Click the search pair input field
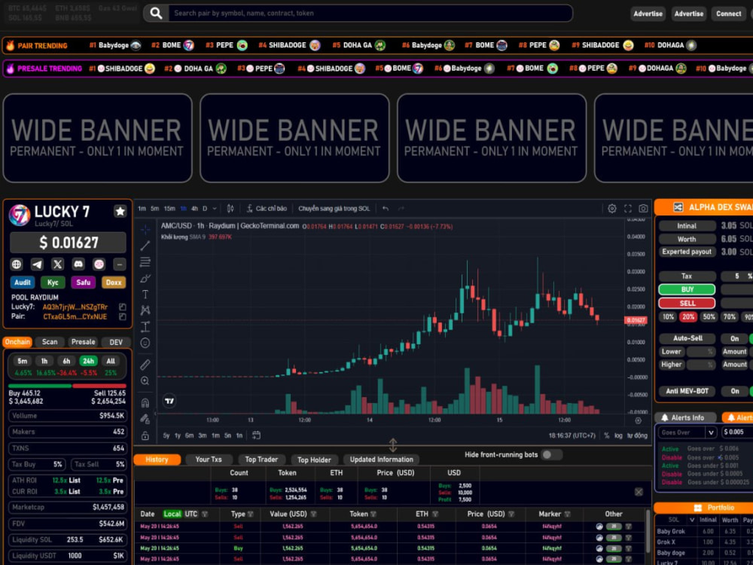 pyautogui.click(x=370, y=14)
